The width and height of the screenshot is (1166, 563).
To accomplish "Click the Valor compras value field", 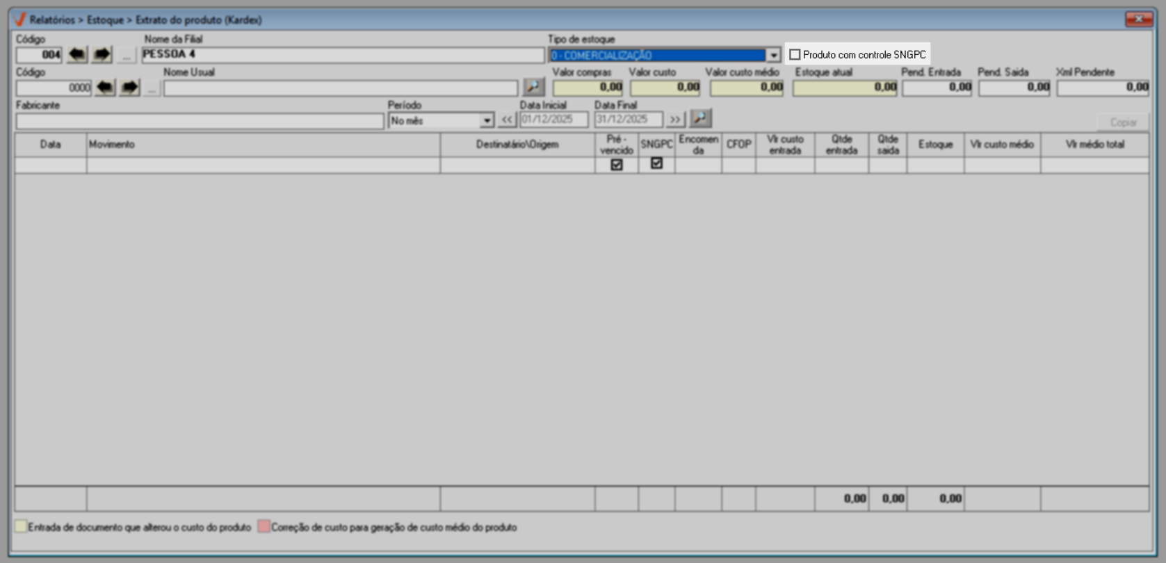I will click(x=588, y=88).
